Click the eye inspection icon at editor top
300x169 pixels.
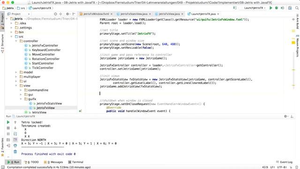[293, 19]
